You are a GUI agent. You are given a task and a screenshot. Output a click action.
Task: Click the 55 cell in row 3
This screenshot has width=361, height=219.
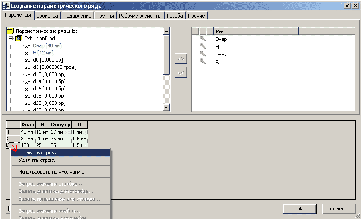pos(60,145)
